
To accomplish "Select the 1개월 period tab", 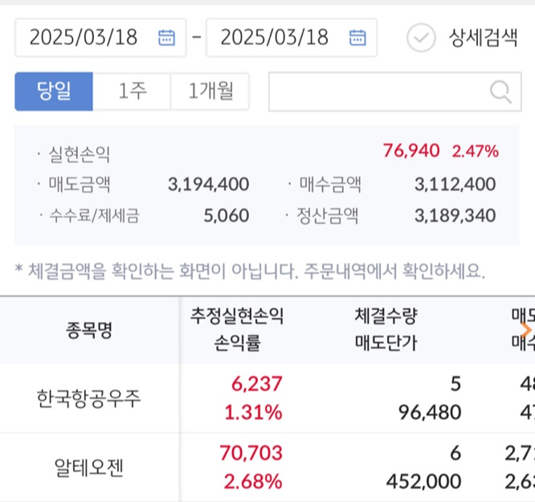I will coord(210,91).
